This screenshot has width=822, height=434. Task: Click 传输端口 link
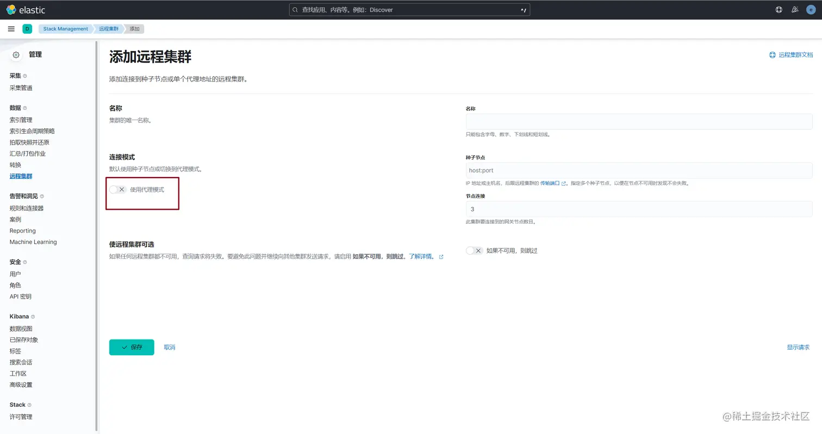point(550,184)
